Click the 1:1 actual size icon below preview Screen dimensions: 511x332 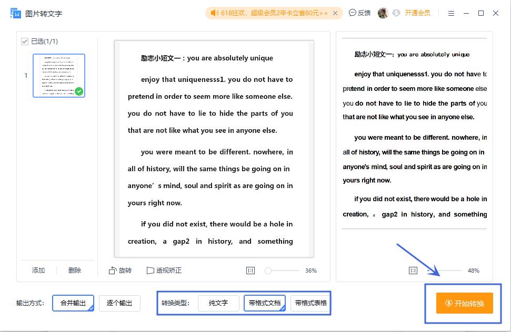point(251,270)
